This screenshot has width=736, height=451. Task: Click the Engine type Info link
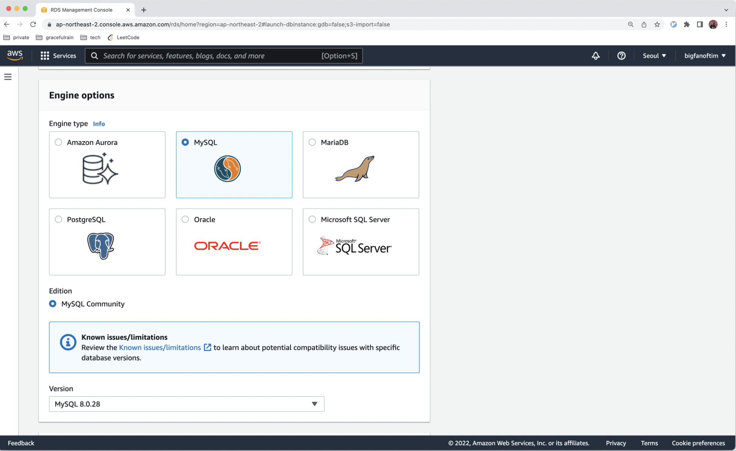pos(99,124)
